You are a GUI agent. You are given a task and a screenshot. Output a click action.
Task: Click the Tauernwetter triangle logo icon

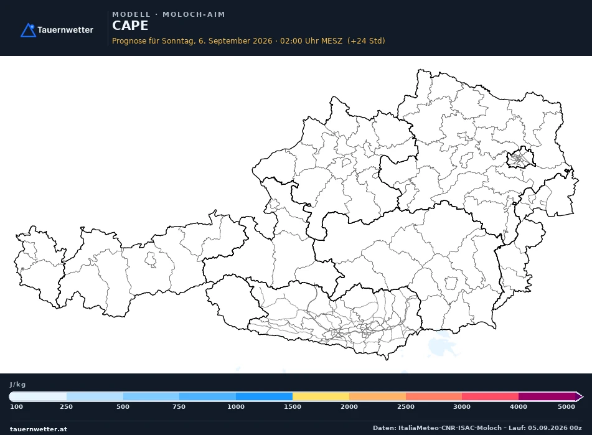pyautogui.click(x=28, y=30)
